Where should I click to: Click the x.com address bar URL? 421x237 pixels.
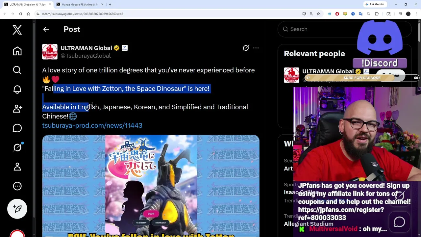point(83,14)
